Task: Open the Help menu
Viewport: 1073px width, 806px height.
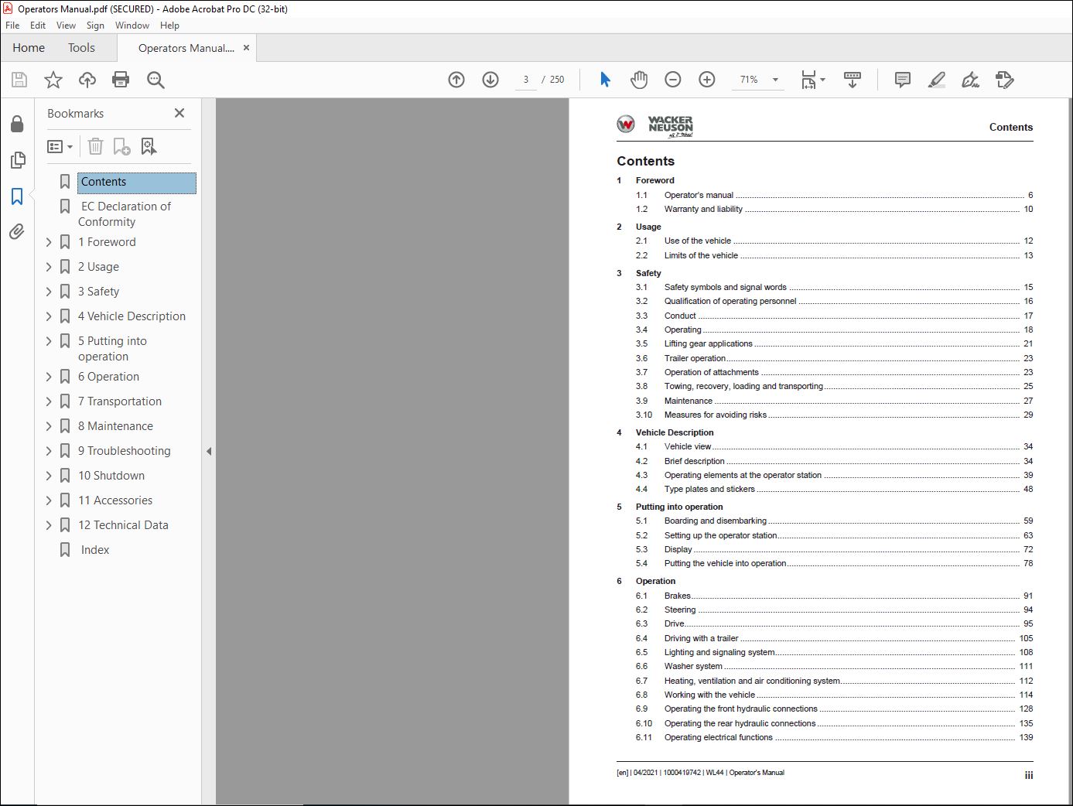Action: click(169, 26)
